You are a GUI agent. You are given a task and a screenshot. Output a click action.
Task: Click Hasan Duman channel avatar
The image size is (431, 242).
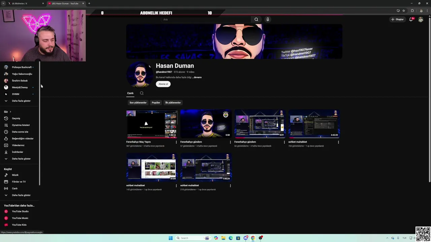(x=140, y=75)
